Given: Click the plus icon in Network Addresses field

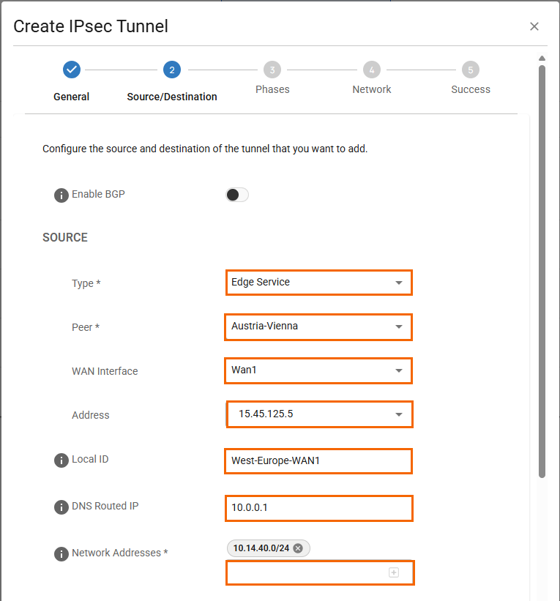Looking at the screenshot, I should 394,572.
